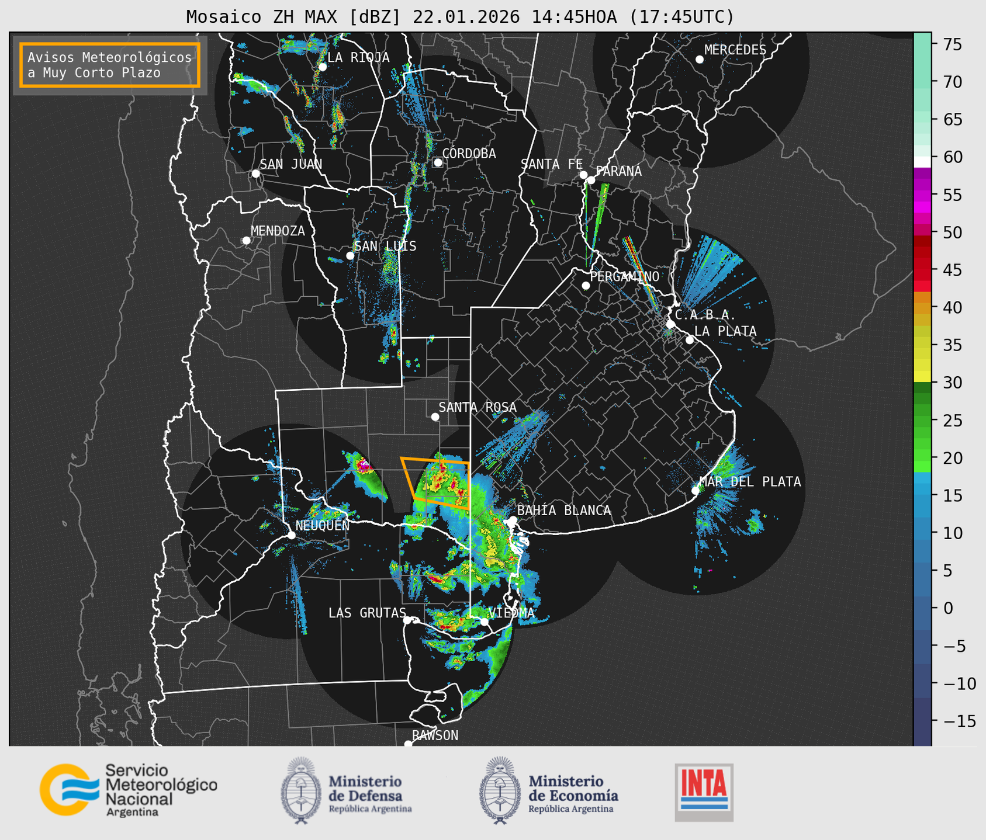Click the BAHÍA BLANCA city label
Viewport: 986px width, 840px height.
[x=564, y=510]
